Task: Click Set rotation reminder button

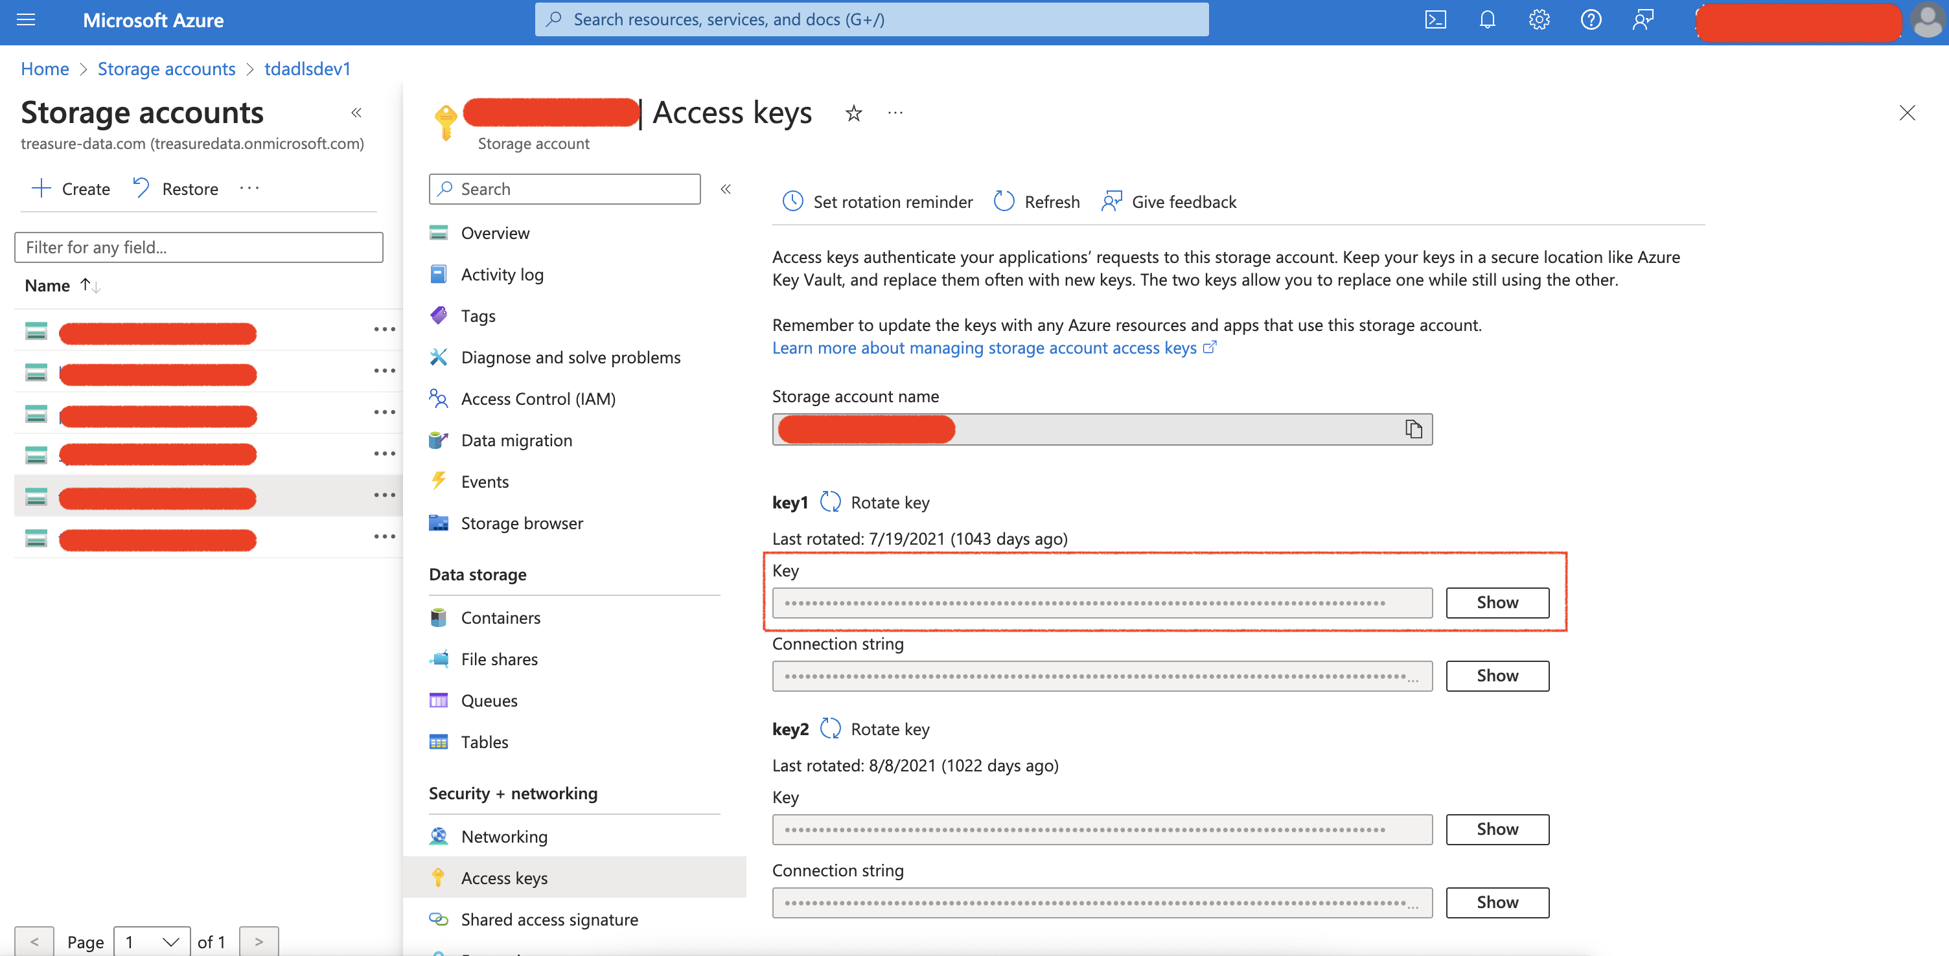Action: 878,201
